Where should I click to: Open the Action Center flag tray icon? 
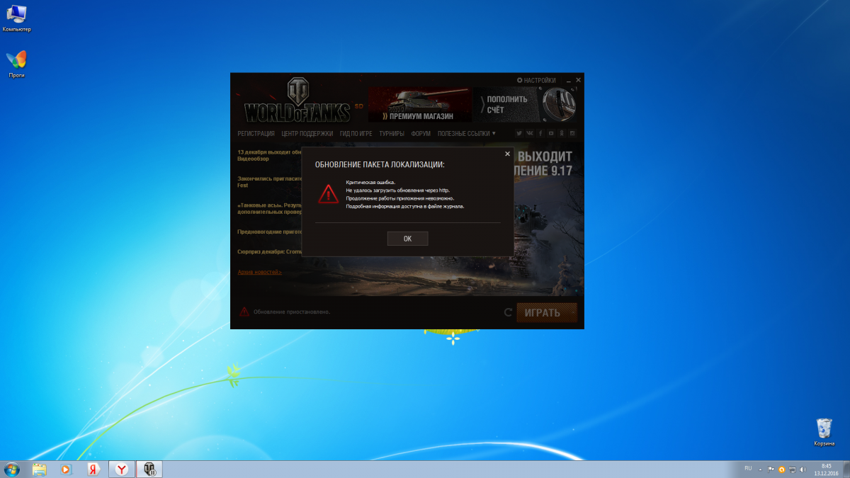pyautogui.click(x=771, y=469)
